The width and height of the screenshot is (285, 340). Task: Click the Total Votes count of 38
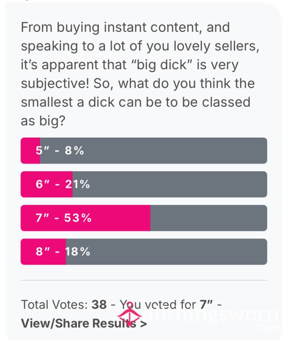[x=99, y=304]
